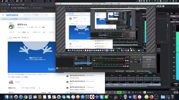
Task: Click the Cubase transport record button
Action: pos(124,92)
